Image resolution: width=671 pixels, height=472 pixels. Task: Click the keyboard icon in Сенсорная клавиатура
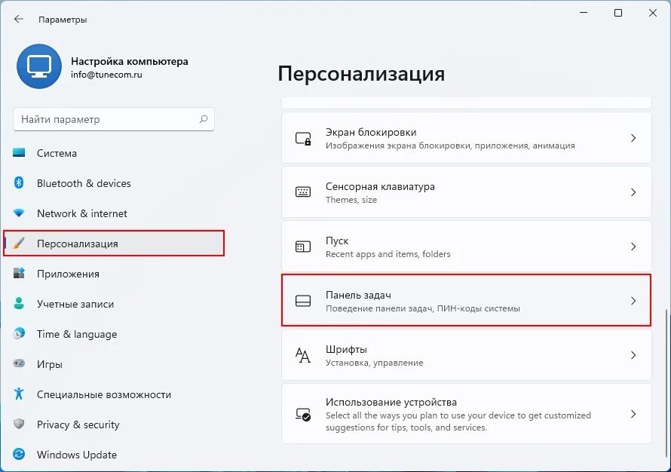tap(303, 192)
